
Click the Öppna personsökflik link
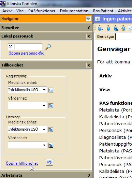click(26, 53)
